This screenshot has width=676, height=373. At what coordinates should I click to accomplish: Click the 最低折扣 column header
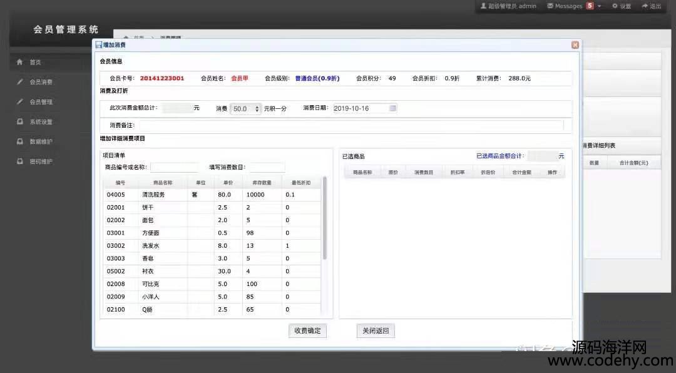click(301, 182)
